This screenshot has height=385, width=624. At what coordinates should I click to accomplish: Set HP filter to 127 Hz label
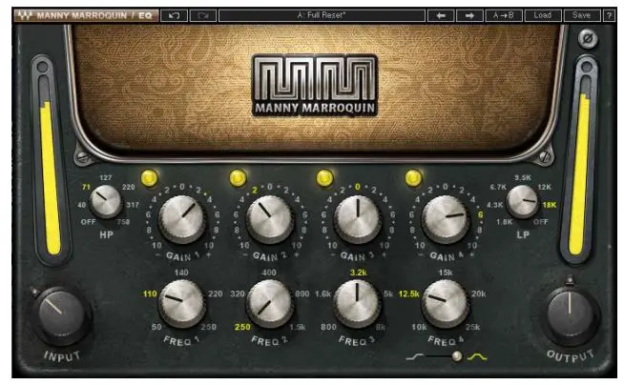(106, 177)
